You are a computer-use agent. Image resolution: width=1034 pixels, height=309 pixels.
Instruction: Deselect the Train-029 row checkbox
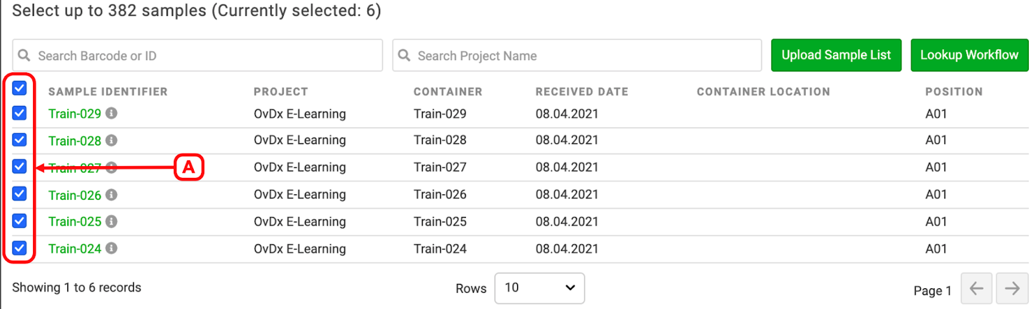click(19, 113)
